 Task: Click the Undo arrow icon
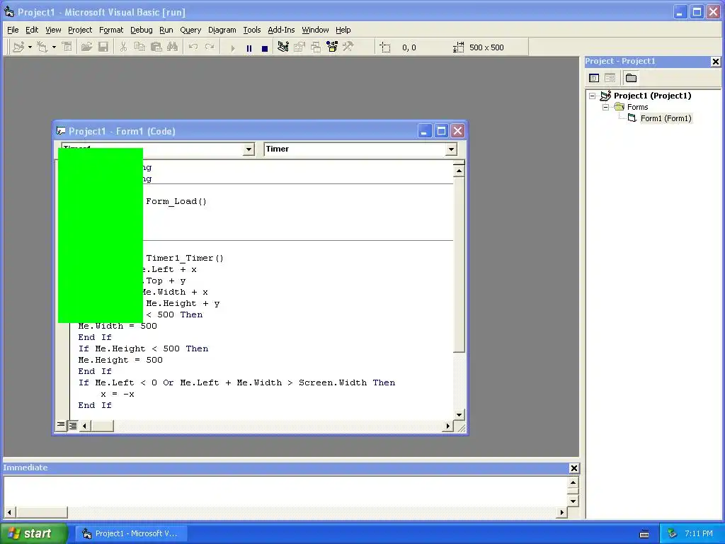(x=193, y=47)
